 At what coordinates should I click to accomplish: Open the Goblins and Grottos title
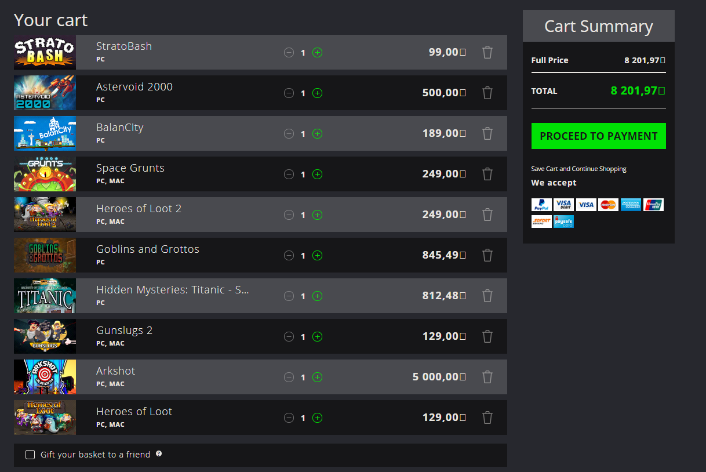click(x=148, y=249)
